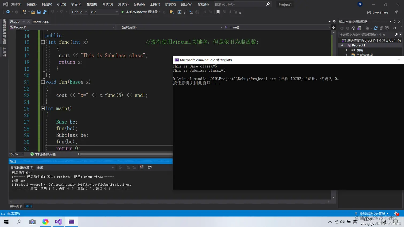Screen dimensions: 404x227
Task: Open the 生成(B) menu
Action: 92,4
